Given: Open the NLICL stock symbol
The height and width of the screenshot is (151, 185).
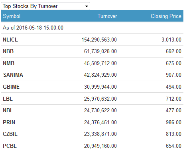Looking at the screenshot, I should click(10, 40).
